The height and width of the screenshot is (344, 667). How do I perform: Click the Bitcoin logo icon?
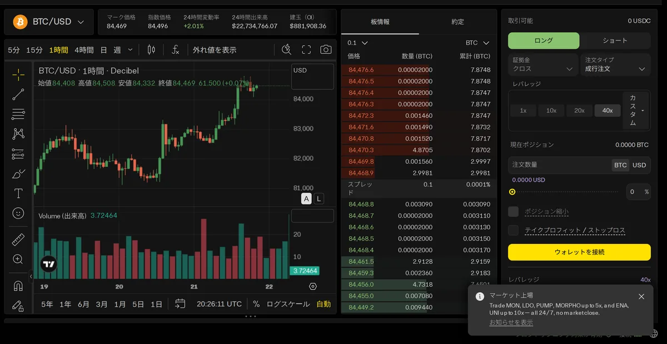click(20, 22)
